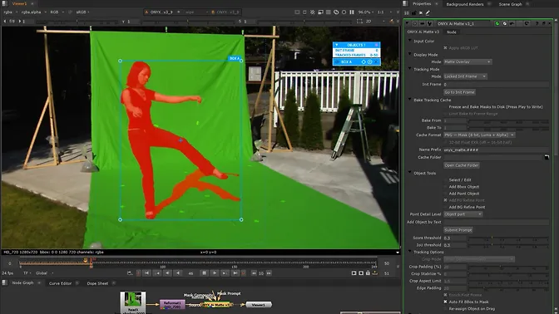
Task: Collapse the Object Tools section
Action: click(x=409, y=173)
